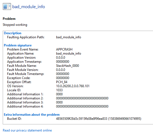The width and height of the screenshot is (153, 132).
Task: Open the privacy statement online link
Action: coord(27,130)
